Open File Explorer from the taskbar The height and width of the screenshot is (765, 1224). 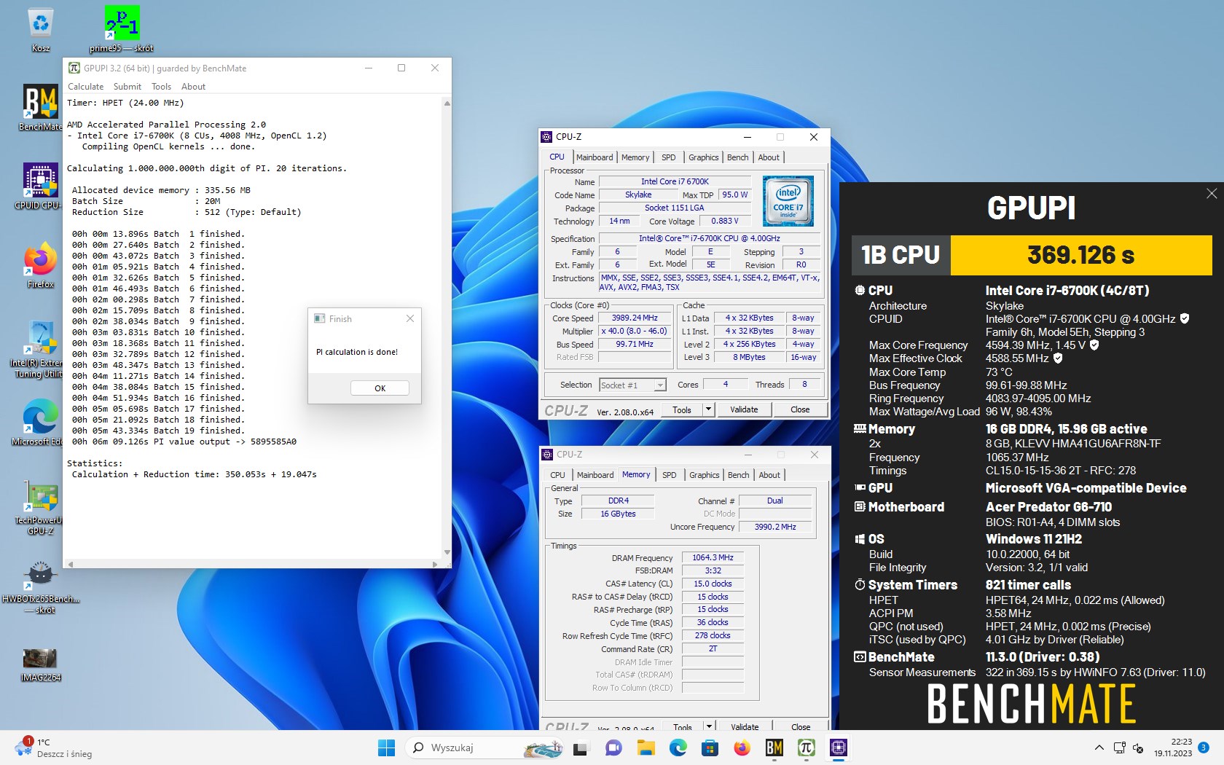(x=646, y=748)
